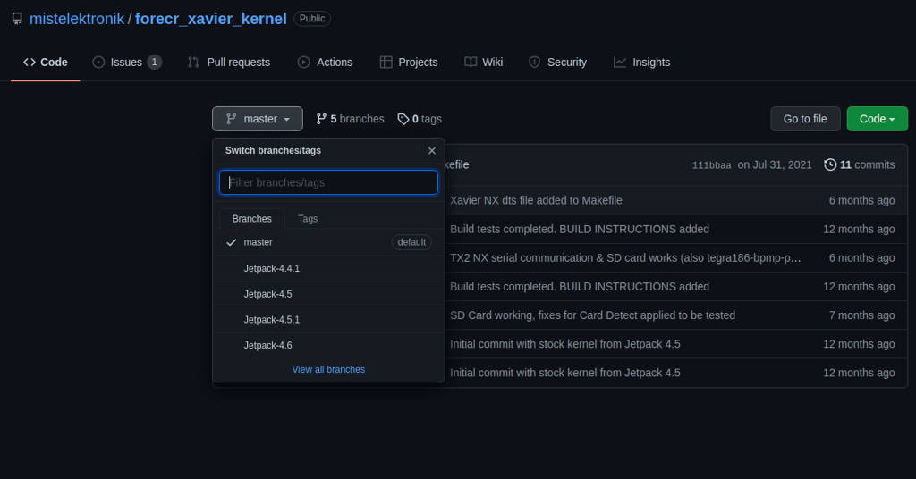Close the Switch branches/tags popup
Screen dimensions: 916x479
click(432, 150)
